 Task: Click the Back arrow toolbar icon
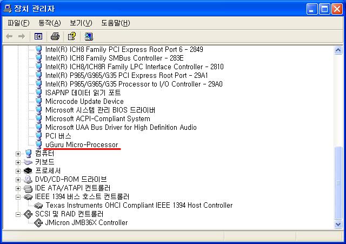pyautogui.click(x=9, y=36)
